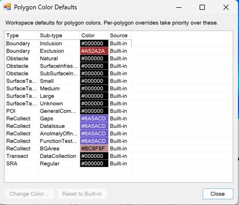Viewport: 239px width, 205px height.
Task: Select the Exclusion sub-type cell
Action: pyautogui.click(x=59, y=51)
